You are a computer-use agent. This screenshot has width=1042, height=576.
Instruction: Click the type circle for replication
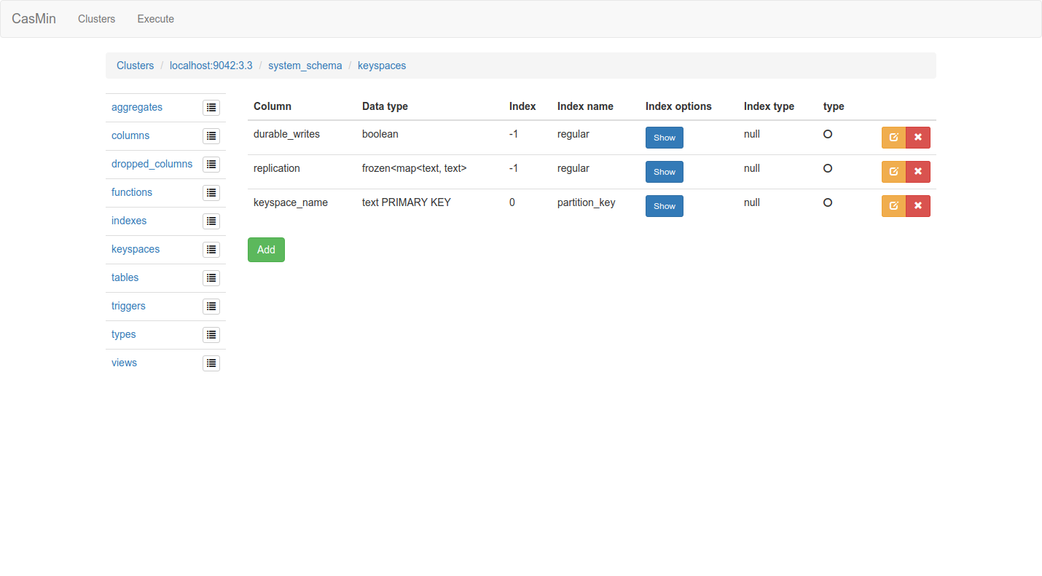tap(828, 168)
